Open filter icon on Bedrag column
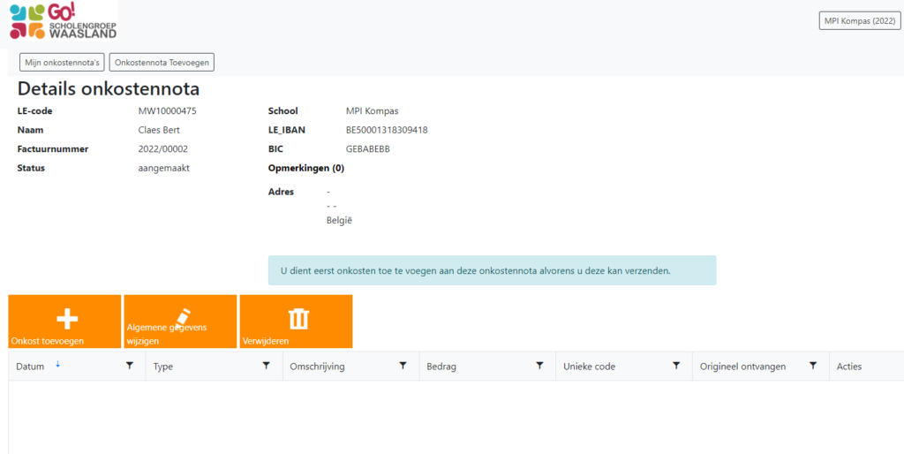This screenshot has width=904, height=454. pos(539,366)
